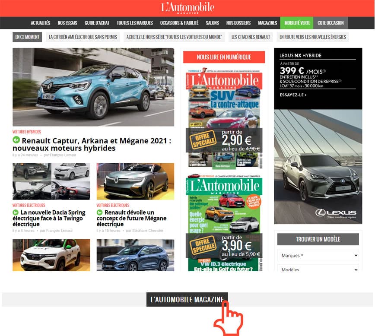Open the Actualités menu

[x=41, y=23]
